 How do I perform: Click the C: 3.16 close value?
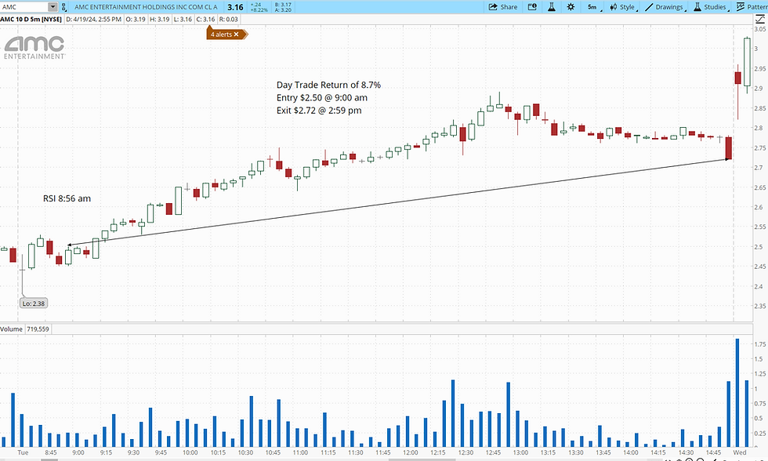205,19
